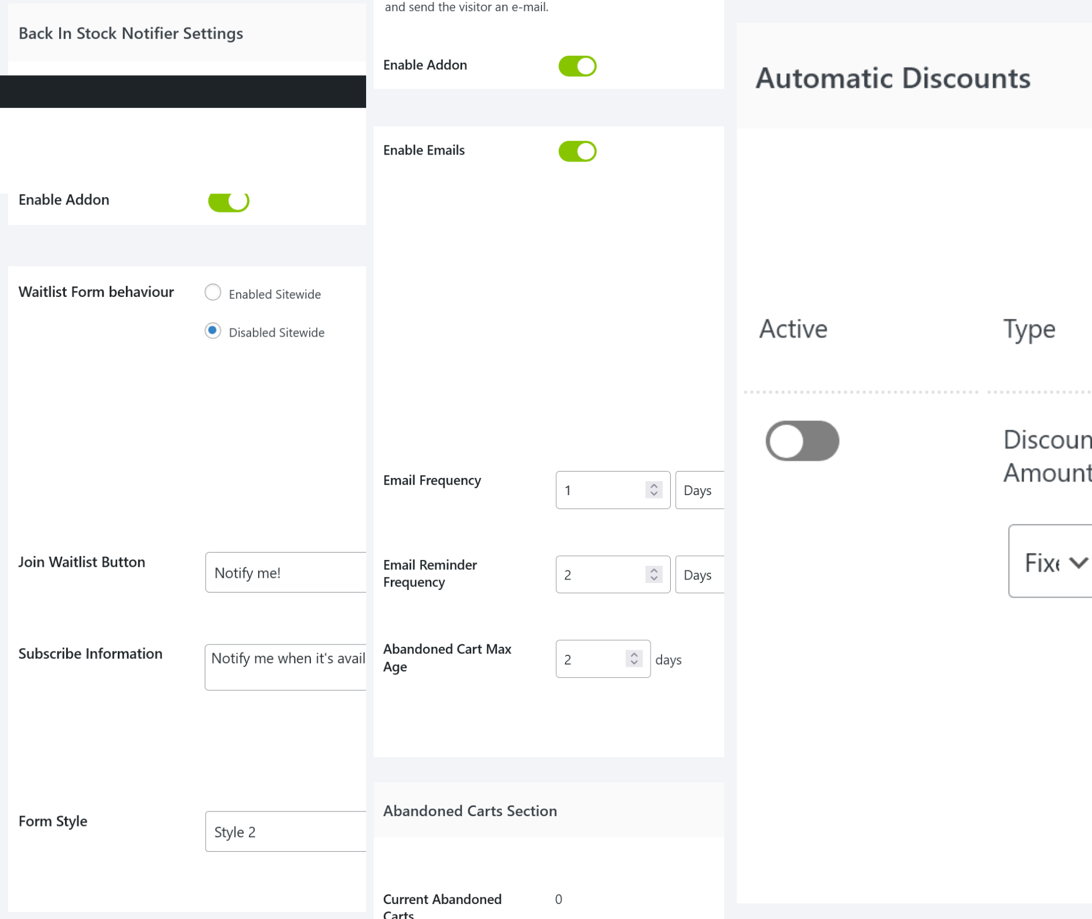Click the Email Frequency stepper arrows
This screenshot has height=919, width=1092.
(x=653, y=490)
